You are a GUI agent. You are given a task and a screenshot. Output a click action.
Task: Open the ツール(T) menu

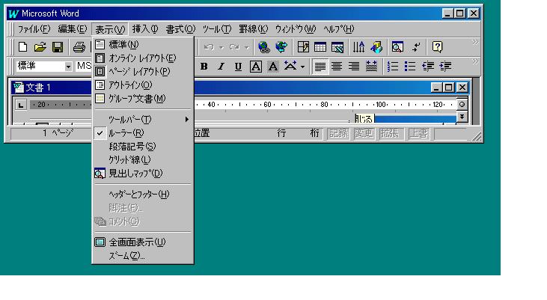click(x=217, y=29)
